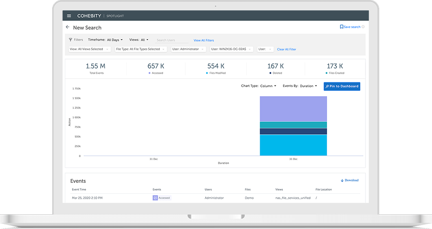The height and width of the screenshot is (229, 432).
Task: Click the '657 K' Accessed stat
Action: pyautogui.click(x=156, y=66)
